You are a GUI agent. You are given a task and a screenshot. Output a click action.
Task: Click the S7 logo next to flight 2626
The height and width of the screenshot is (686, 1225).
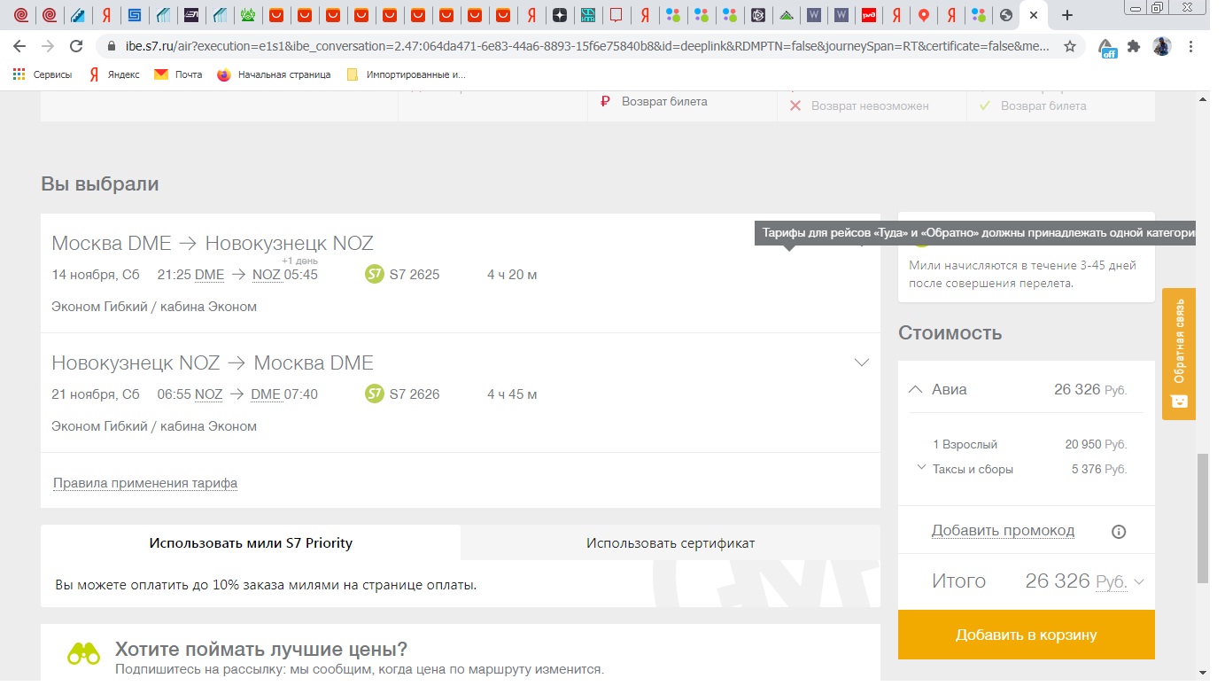[375, 394]
